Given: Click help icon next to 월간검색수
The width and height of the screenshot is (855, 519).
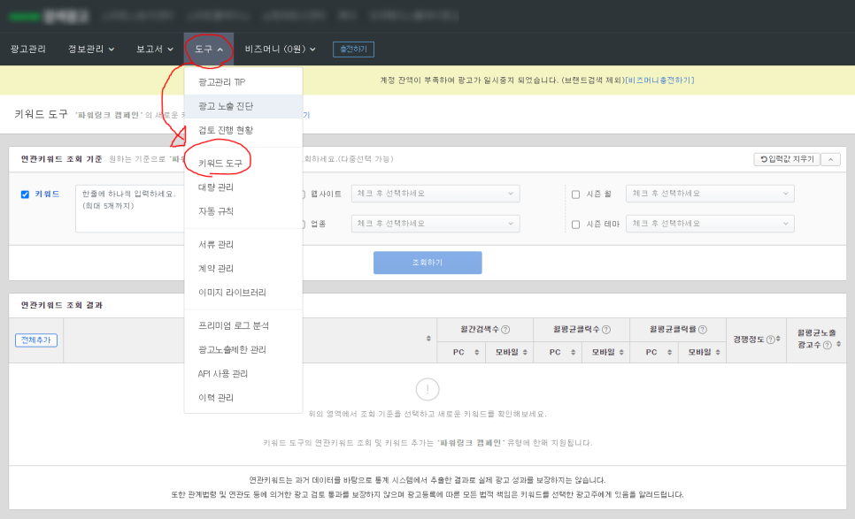Looking at the screenshot, I should click(x=505, y=330).
